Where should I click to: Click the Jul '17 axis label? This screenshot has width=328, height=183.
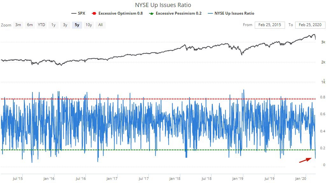[x=144, y=179]
